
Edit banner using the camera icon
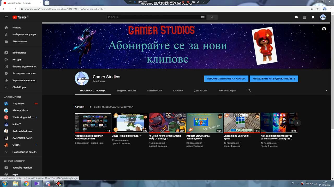[x=324, y=29]
